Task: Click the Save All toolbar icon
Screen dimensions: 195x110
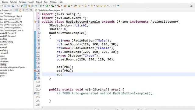Action: 9,6
